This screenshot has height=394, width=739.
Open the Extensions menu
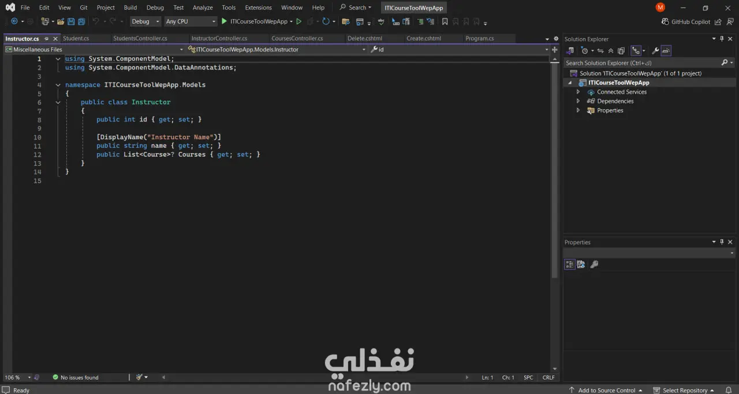(x=258, y=8)
